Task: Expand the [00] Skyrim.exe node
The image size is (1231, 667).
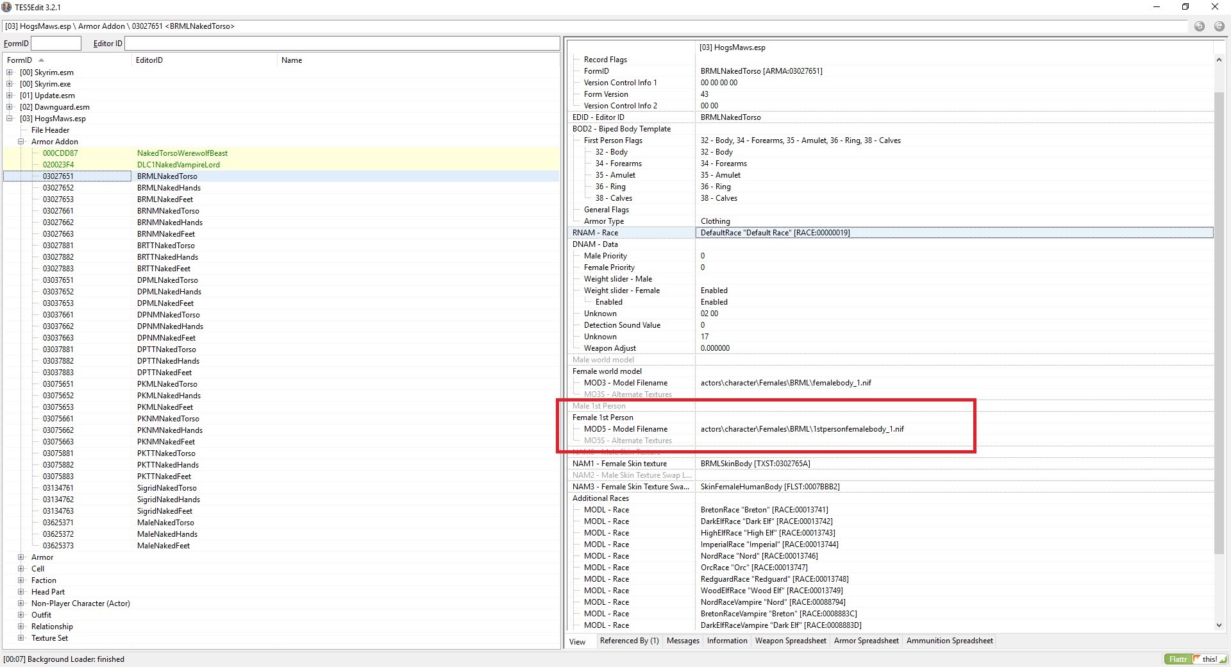Action: click(10, 84)
